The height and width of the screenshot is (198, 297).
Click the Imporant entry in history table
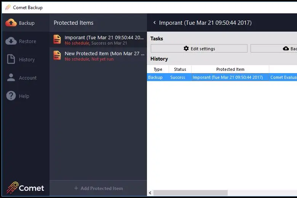click(230, 77)
